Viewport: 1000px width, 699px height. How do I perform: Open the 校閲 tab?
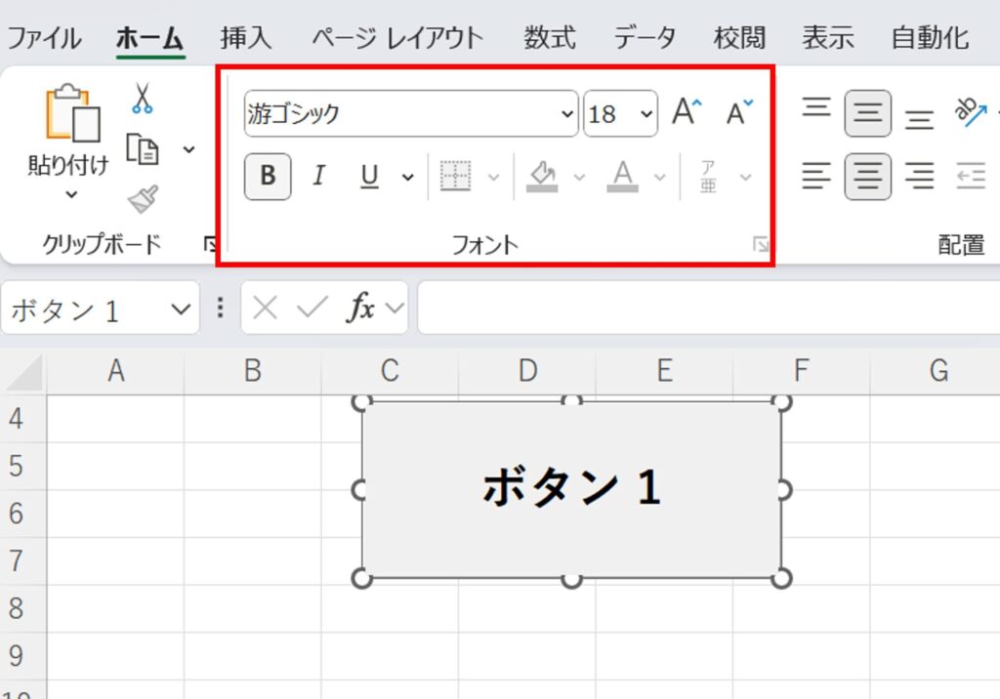pyautogui.click(x=739, y=38)
